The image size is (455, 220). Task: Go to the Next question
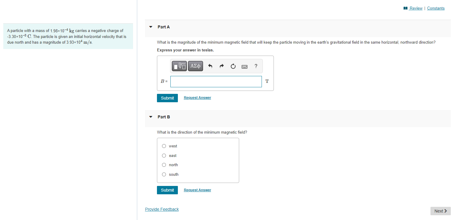441,211
